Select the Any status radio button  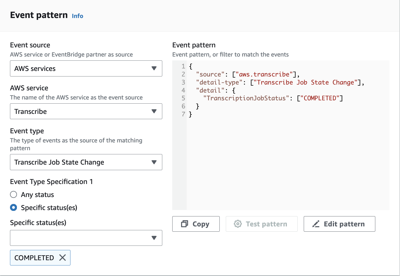(x=14, y=195)
